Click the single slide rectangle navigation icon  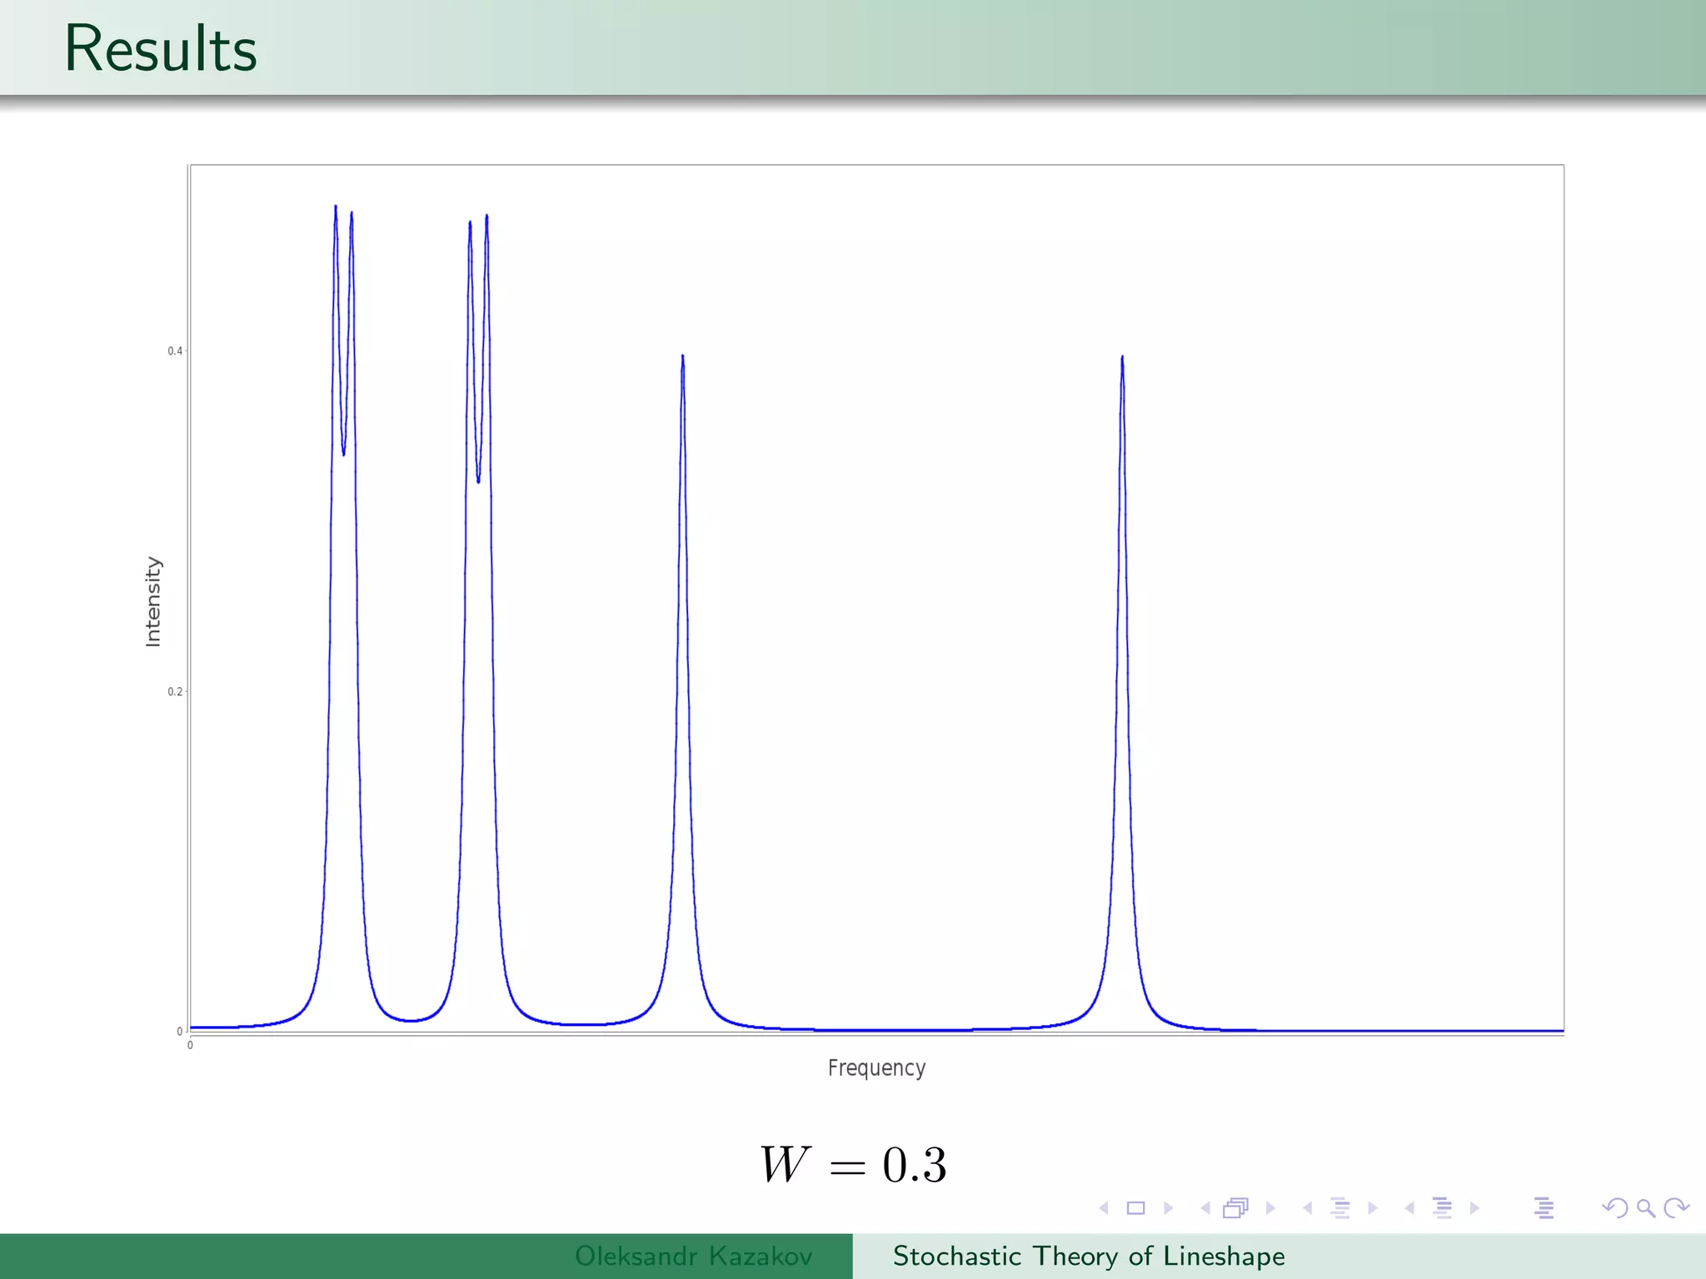tap(1135, 1207)
